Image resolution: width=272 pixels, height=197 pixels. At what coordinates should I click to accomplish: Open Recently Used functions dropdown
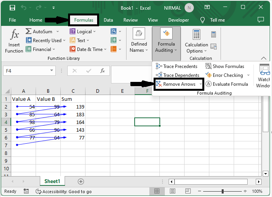[46, 40]
